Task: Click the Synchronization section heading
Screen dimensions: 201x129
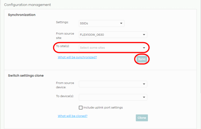Action: (22, 15)
